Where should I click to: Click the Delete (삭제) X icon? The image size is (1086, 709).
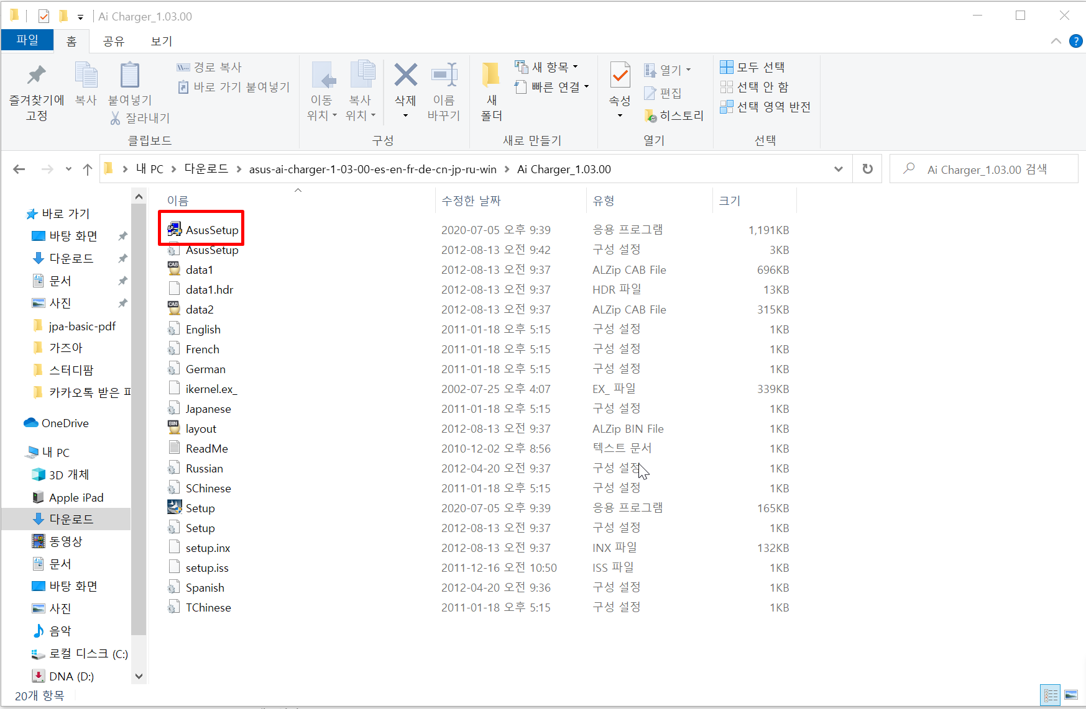[x=405, y=75]
